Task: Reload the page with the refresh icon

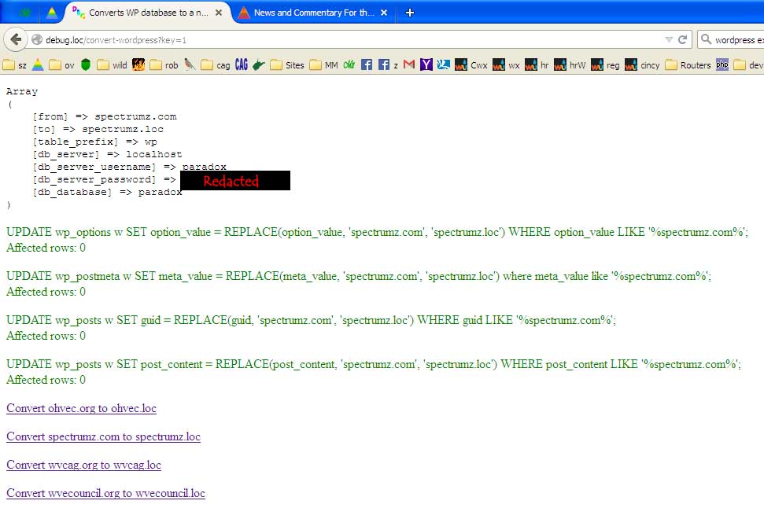Action: tap(683, 39)
